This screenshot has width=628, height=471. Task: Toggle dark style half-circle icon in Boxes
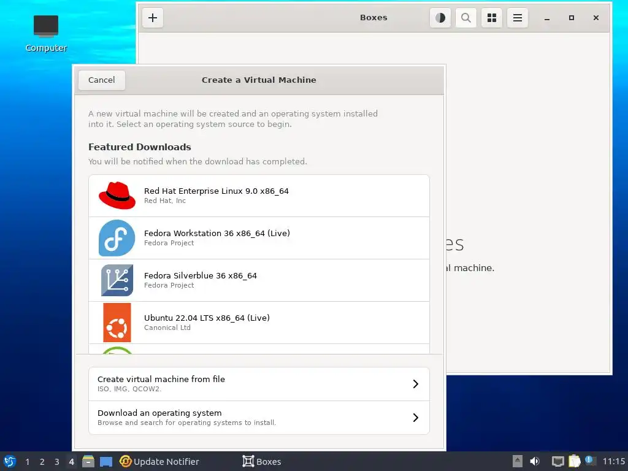pyautogui.click(x=440, y=18)
